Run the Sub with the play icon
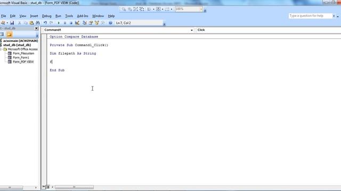341x191 pixels. click(59, 23)
